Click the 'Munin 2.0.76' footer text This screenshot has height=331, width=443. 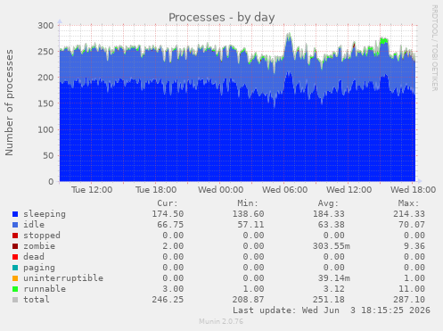[221, 321]
